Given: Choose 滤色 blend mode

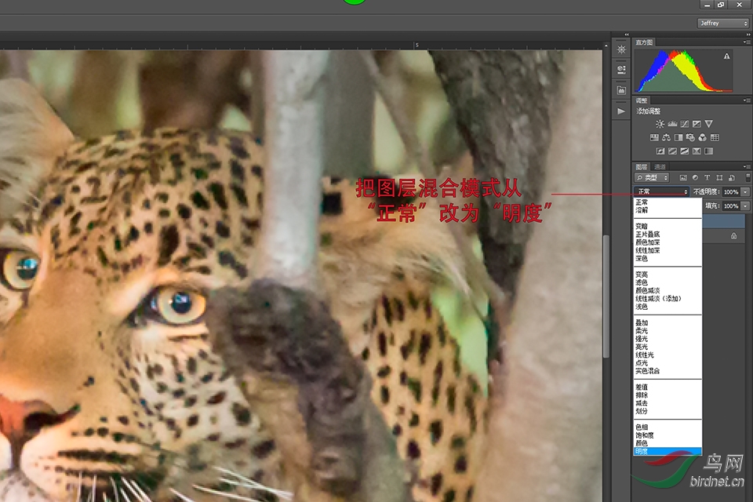Looking at the screenshot, I should tap(668, 282).
